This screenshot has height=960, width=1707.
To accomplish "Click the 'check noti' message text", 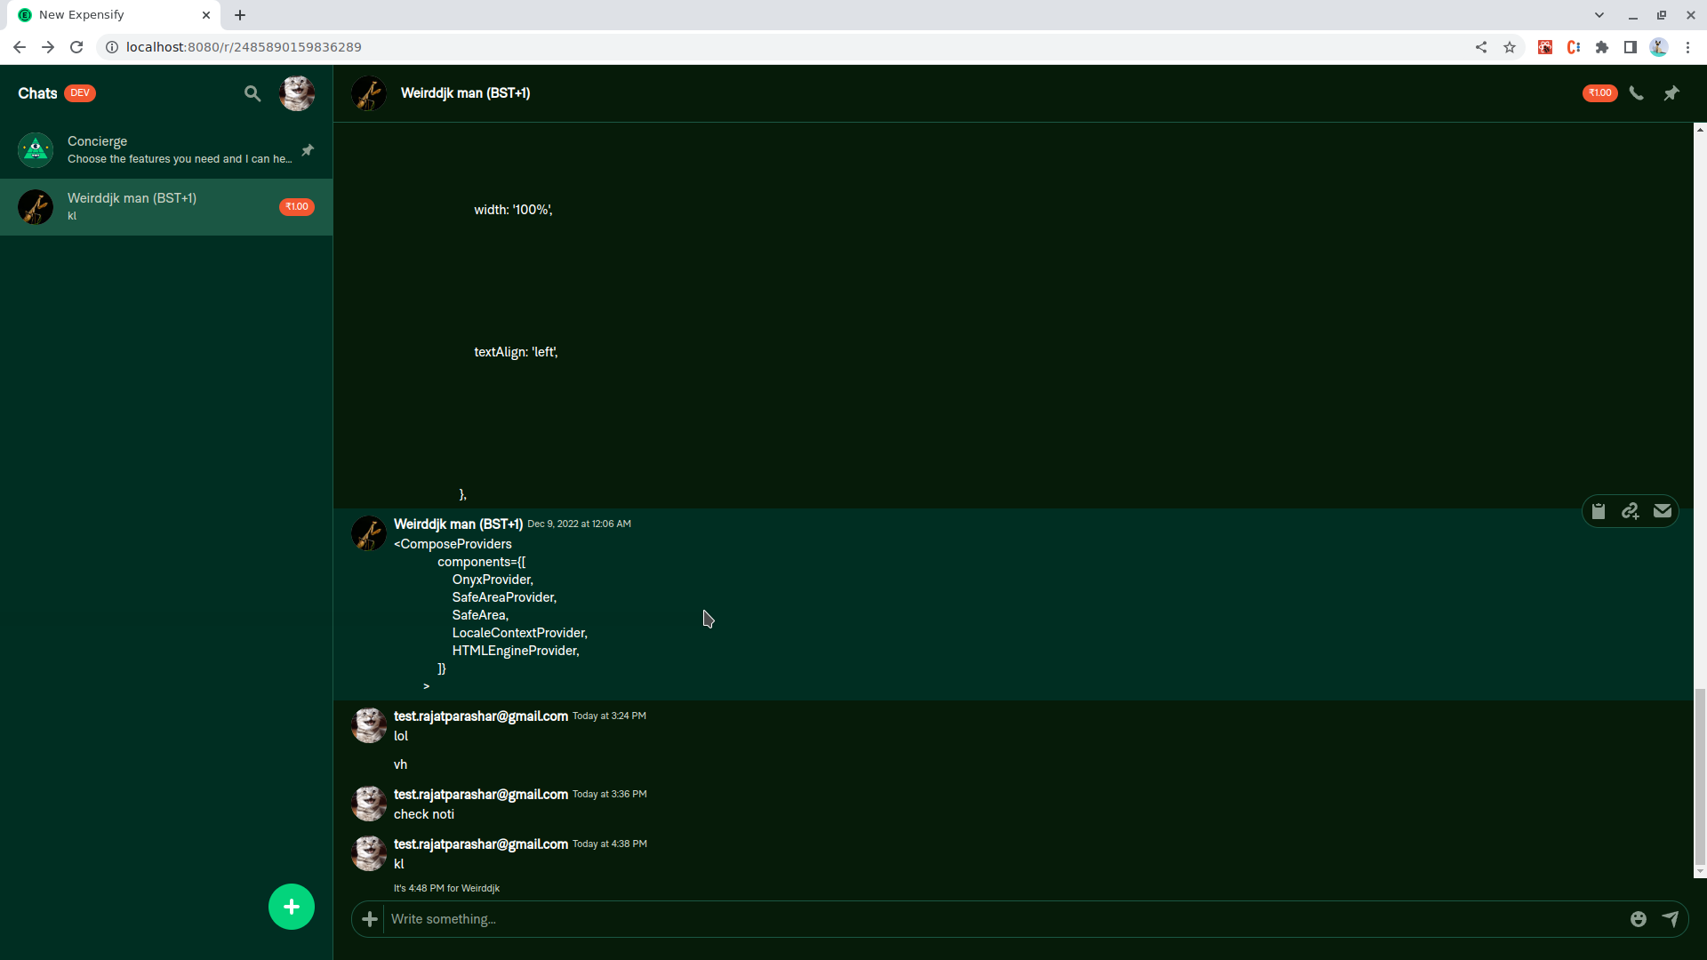I will coord(424,814).
